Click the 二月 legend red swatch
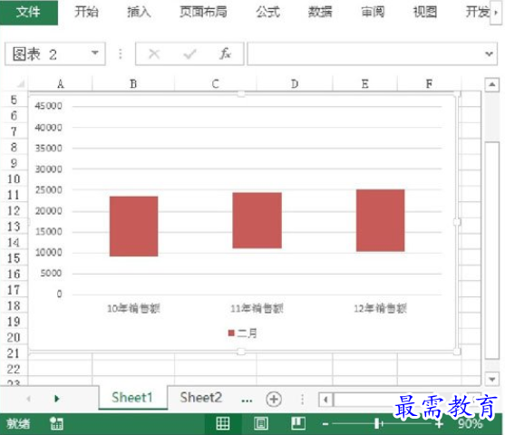 [231, 333]
